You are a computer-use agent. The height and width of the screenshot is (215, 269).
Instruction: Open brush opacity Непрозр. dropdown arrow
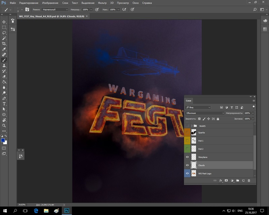pyautogui.click(x=91, y=10)
